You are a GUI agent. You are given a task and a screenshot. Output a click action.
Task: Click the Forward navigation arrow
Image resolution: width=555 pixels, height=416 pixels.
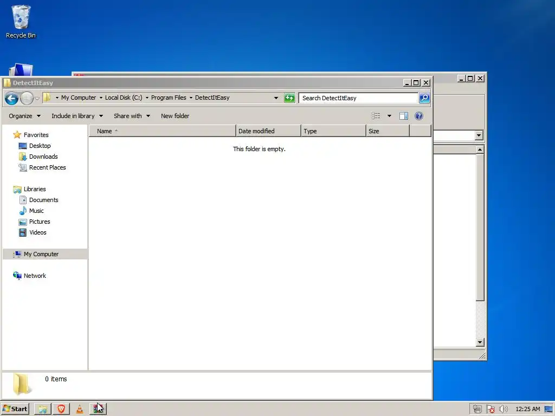[27, 98]
